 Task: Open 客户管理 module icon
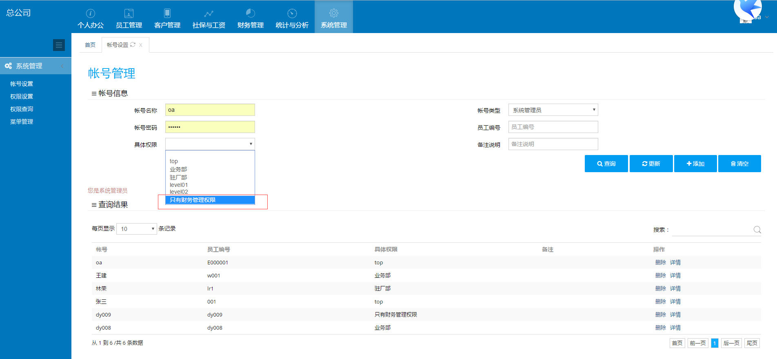pyautogui.click(x=167, y=13)
